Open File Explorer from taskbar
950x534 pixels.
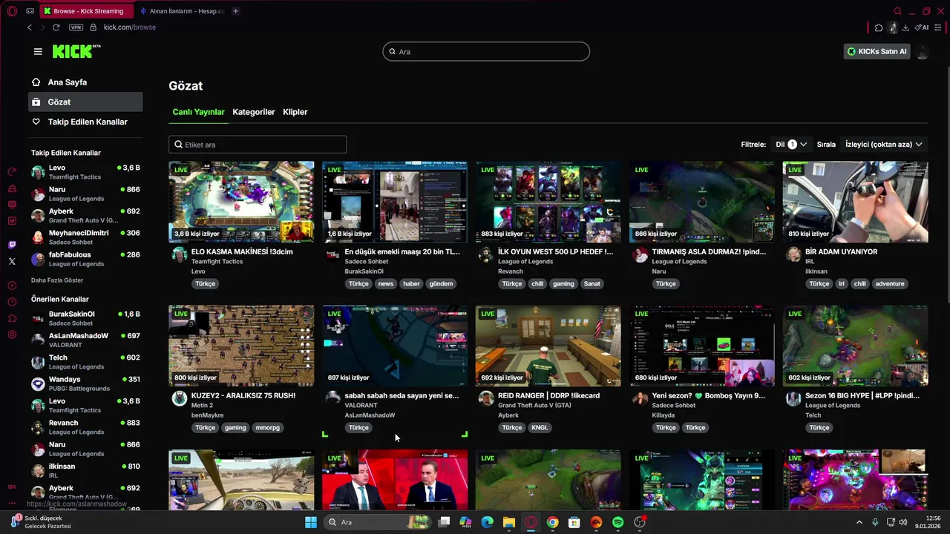508,522
